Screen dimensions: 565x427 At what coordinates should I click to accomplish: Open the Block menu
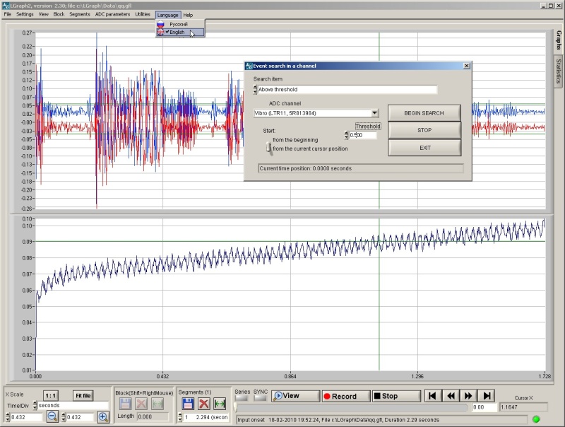tap(59, 14)
